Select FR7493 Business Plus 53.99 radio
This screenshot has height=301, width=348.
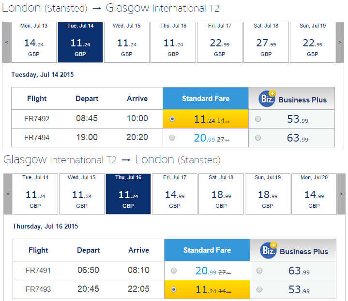pos(259,289)
